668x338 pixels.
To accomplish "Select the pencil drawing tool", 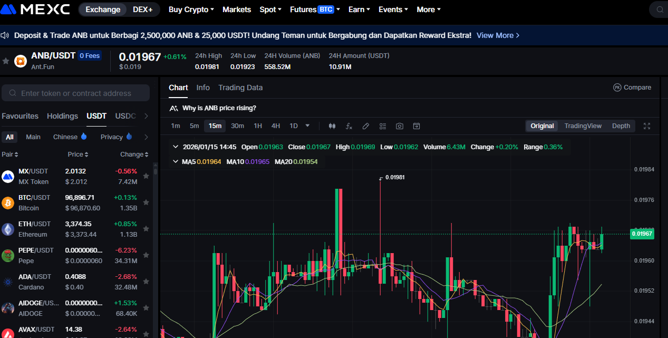I will point(365,126).
